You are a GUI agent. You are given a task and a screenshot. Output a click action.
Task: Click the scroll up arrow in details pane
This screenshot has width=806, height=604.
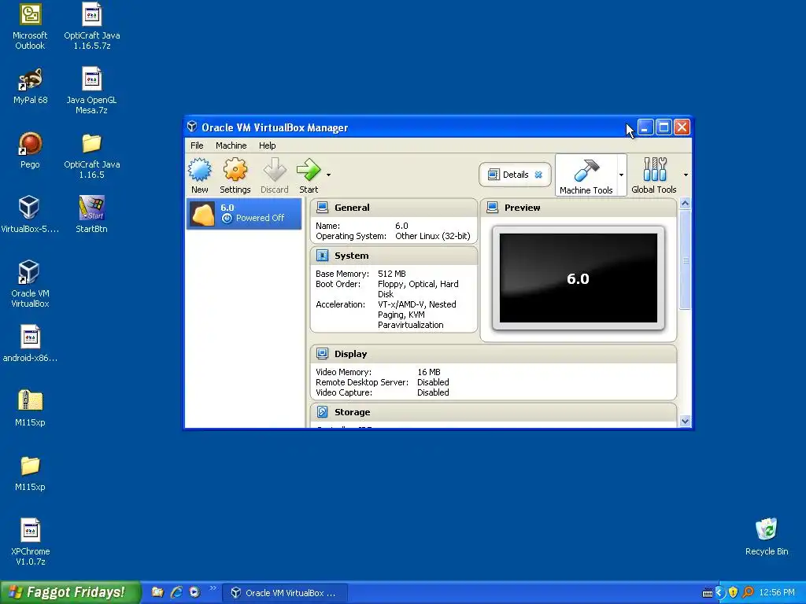click(x=685, y=204)
